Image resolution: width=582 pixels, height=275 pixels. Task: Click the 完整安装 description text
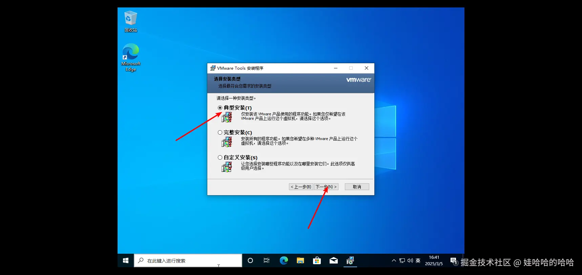tap(299, 141)
